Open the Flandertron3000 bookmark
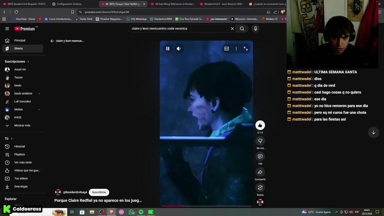 click(161, 19)
